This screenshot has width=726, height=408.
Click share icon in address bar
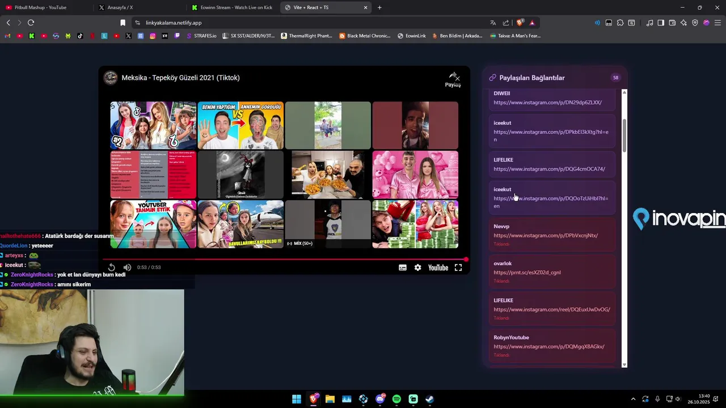tap(505, 23)
